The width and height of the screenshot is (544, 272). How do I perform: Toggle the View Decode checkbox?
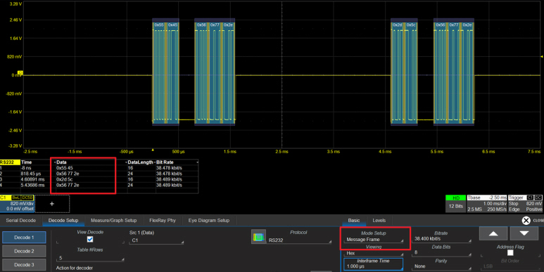[90, 240]
